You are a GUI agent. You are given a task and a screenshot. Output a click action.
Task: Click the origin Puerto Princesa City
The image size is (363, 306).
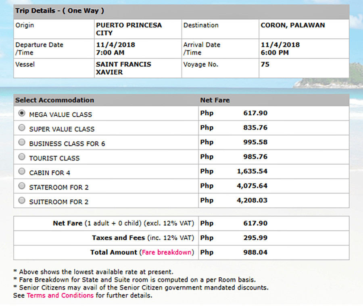tap(129, 29)
